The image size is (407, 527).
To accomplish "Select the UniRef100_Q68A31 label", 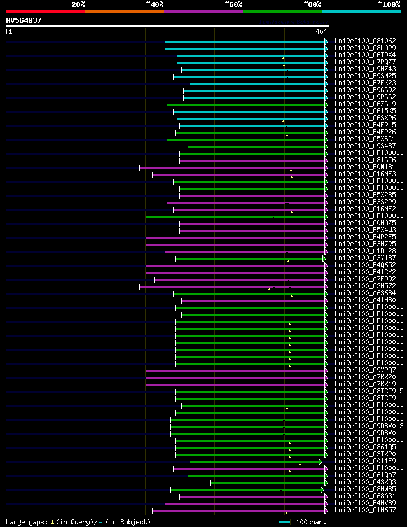I will [365, 496].
